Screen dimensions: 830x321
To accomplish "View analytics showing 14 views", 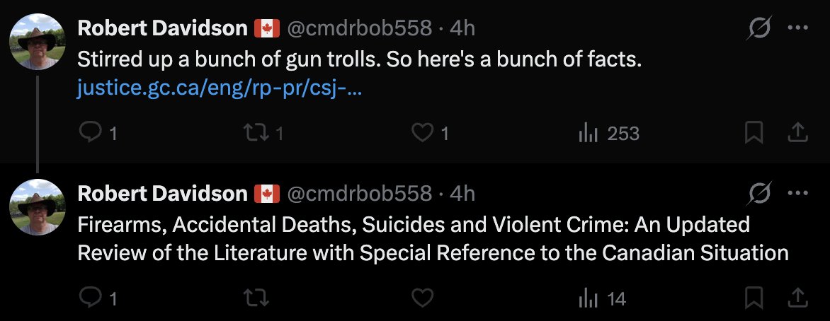I will pyautogui.click(x=589, y=298).
